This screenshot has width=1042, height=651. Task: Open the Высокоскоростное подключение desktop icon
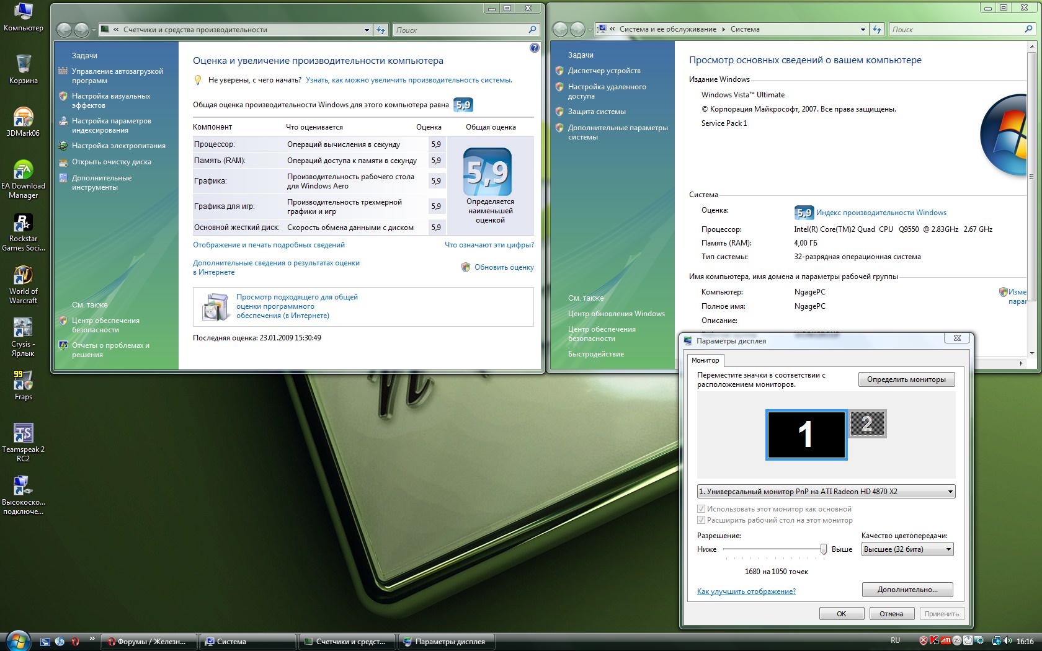coord(23,495)
